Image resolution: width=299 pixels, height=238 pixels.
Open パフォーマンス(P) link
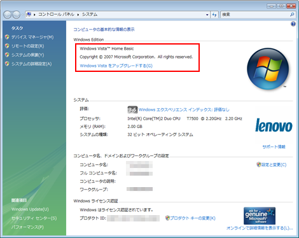point(27,227)
